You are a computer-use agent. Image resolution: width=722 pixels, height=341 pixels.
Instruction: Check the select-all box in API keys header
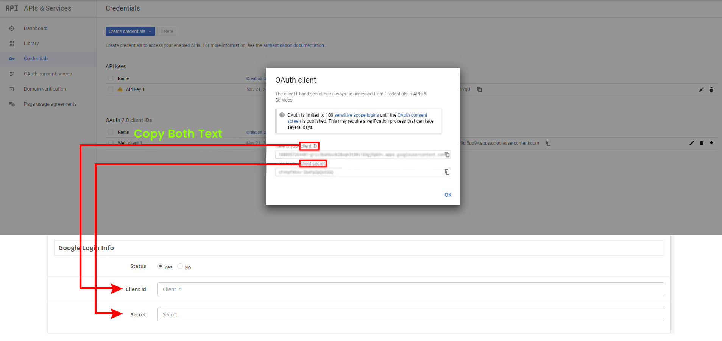111,78
